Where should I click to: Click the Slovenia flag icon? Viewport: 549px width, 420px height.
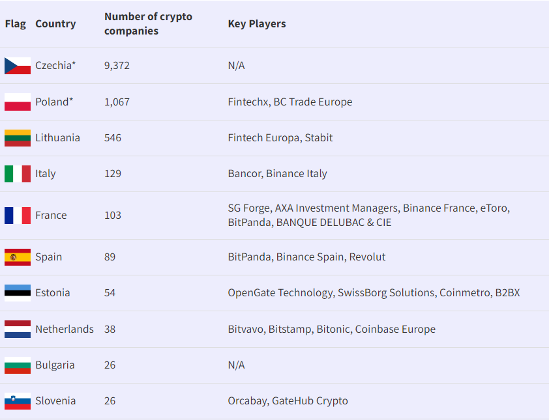pyautogui.click(x=18, y=401)
